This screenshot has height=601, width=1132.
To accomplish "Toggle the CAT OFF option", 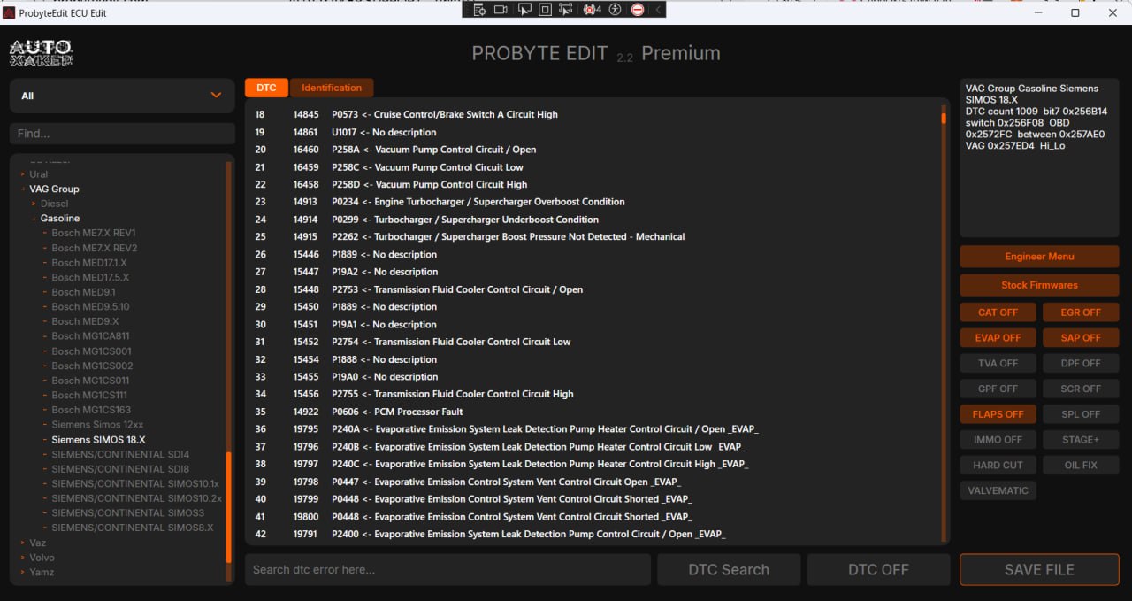I will pyautogui.click(x=998, y=312).
